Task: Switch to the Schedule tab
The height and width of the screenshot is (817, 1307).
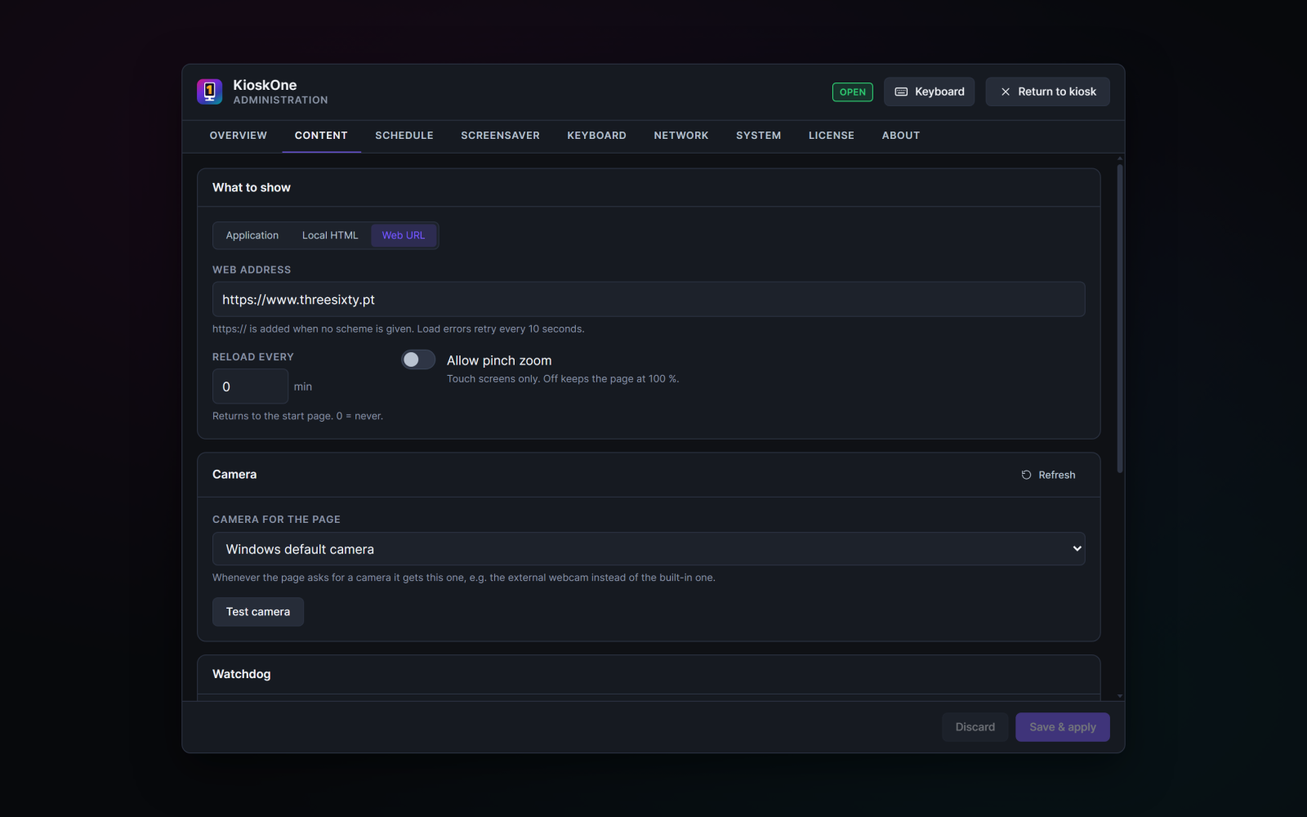Action: coord(404,136)
